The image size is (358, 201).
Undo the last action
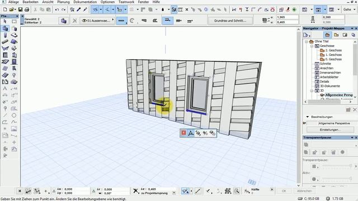pyautogui.click(x=57, y=9)
